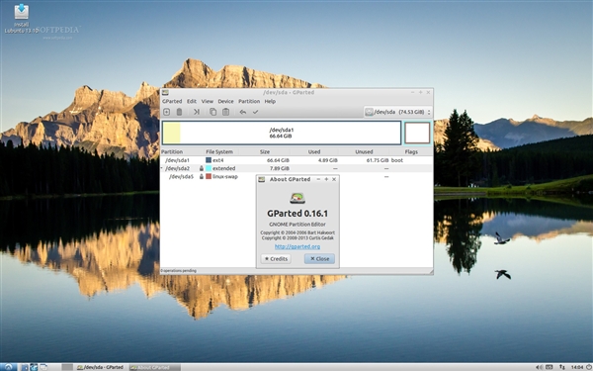The width and height of the screenshot is (593, 371).
Task: Click the linux-swap red color swatch
Action: [x=209, y=177]
